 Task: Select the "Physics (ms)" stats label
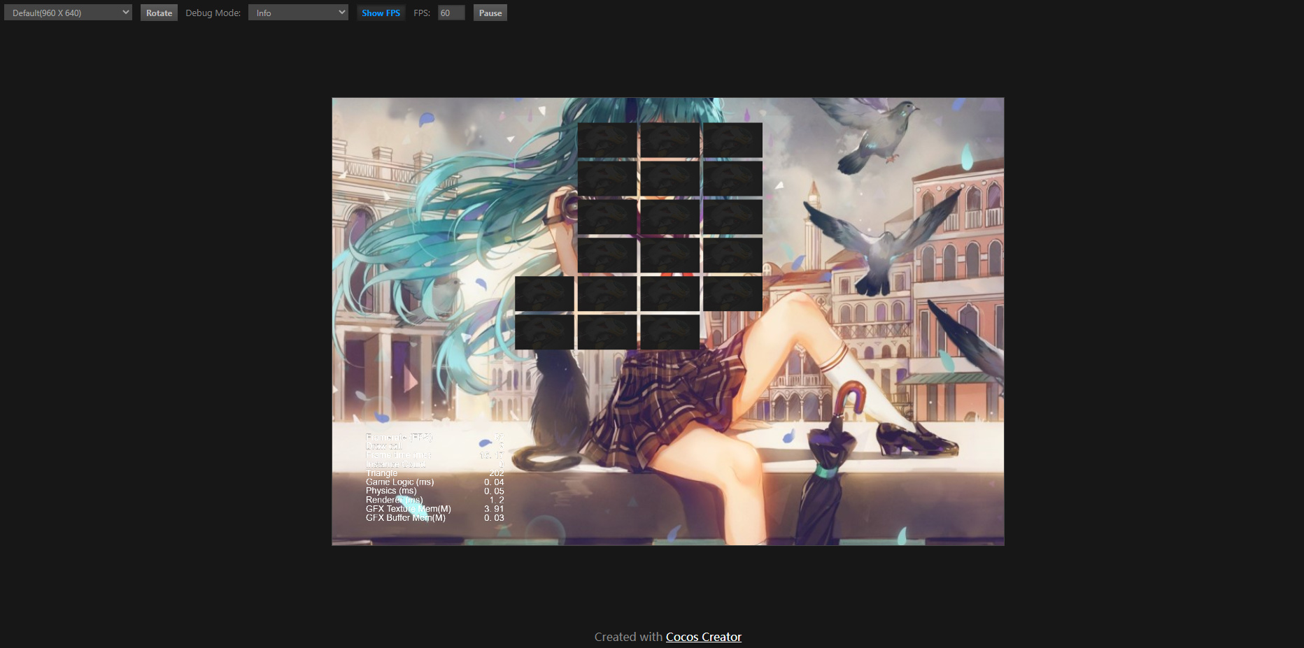point(391,491)
